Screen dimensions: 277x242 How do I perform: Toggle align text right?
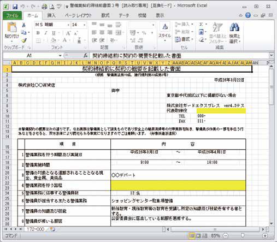point(110,33)
